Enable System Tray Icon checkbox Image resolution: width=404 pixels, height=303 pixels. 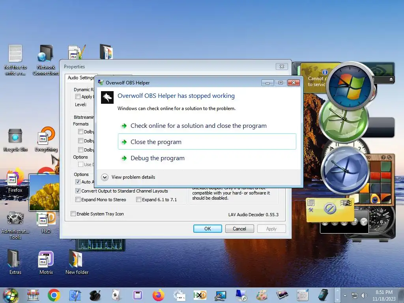point(73,213)
